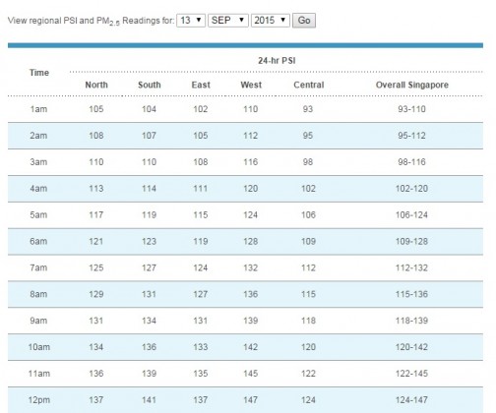Click the Go button
The height and width of the screenshot is (413, 496).
304,21
